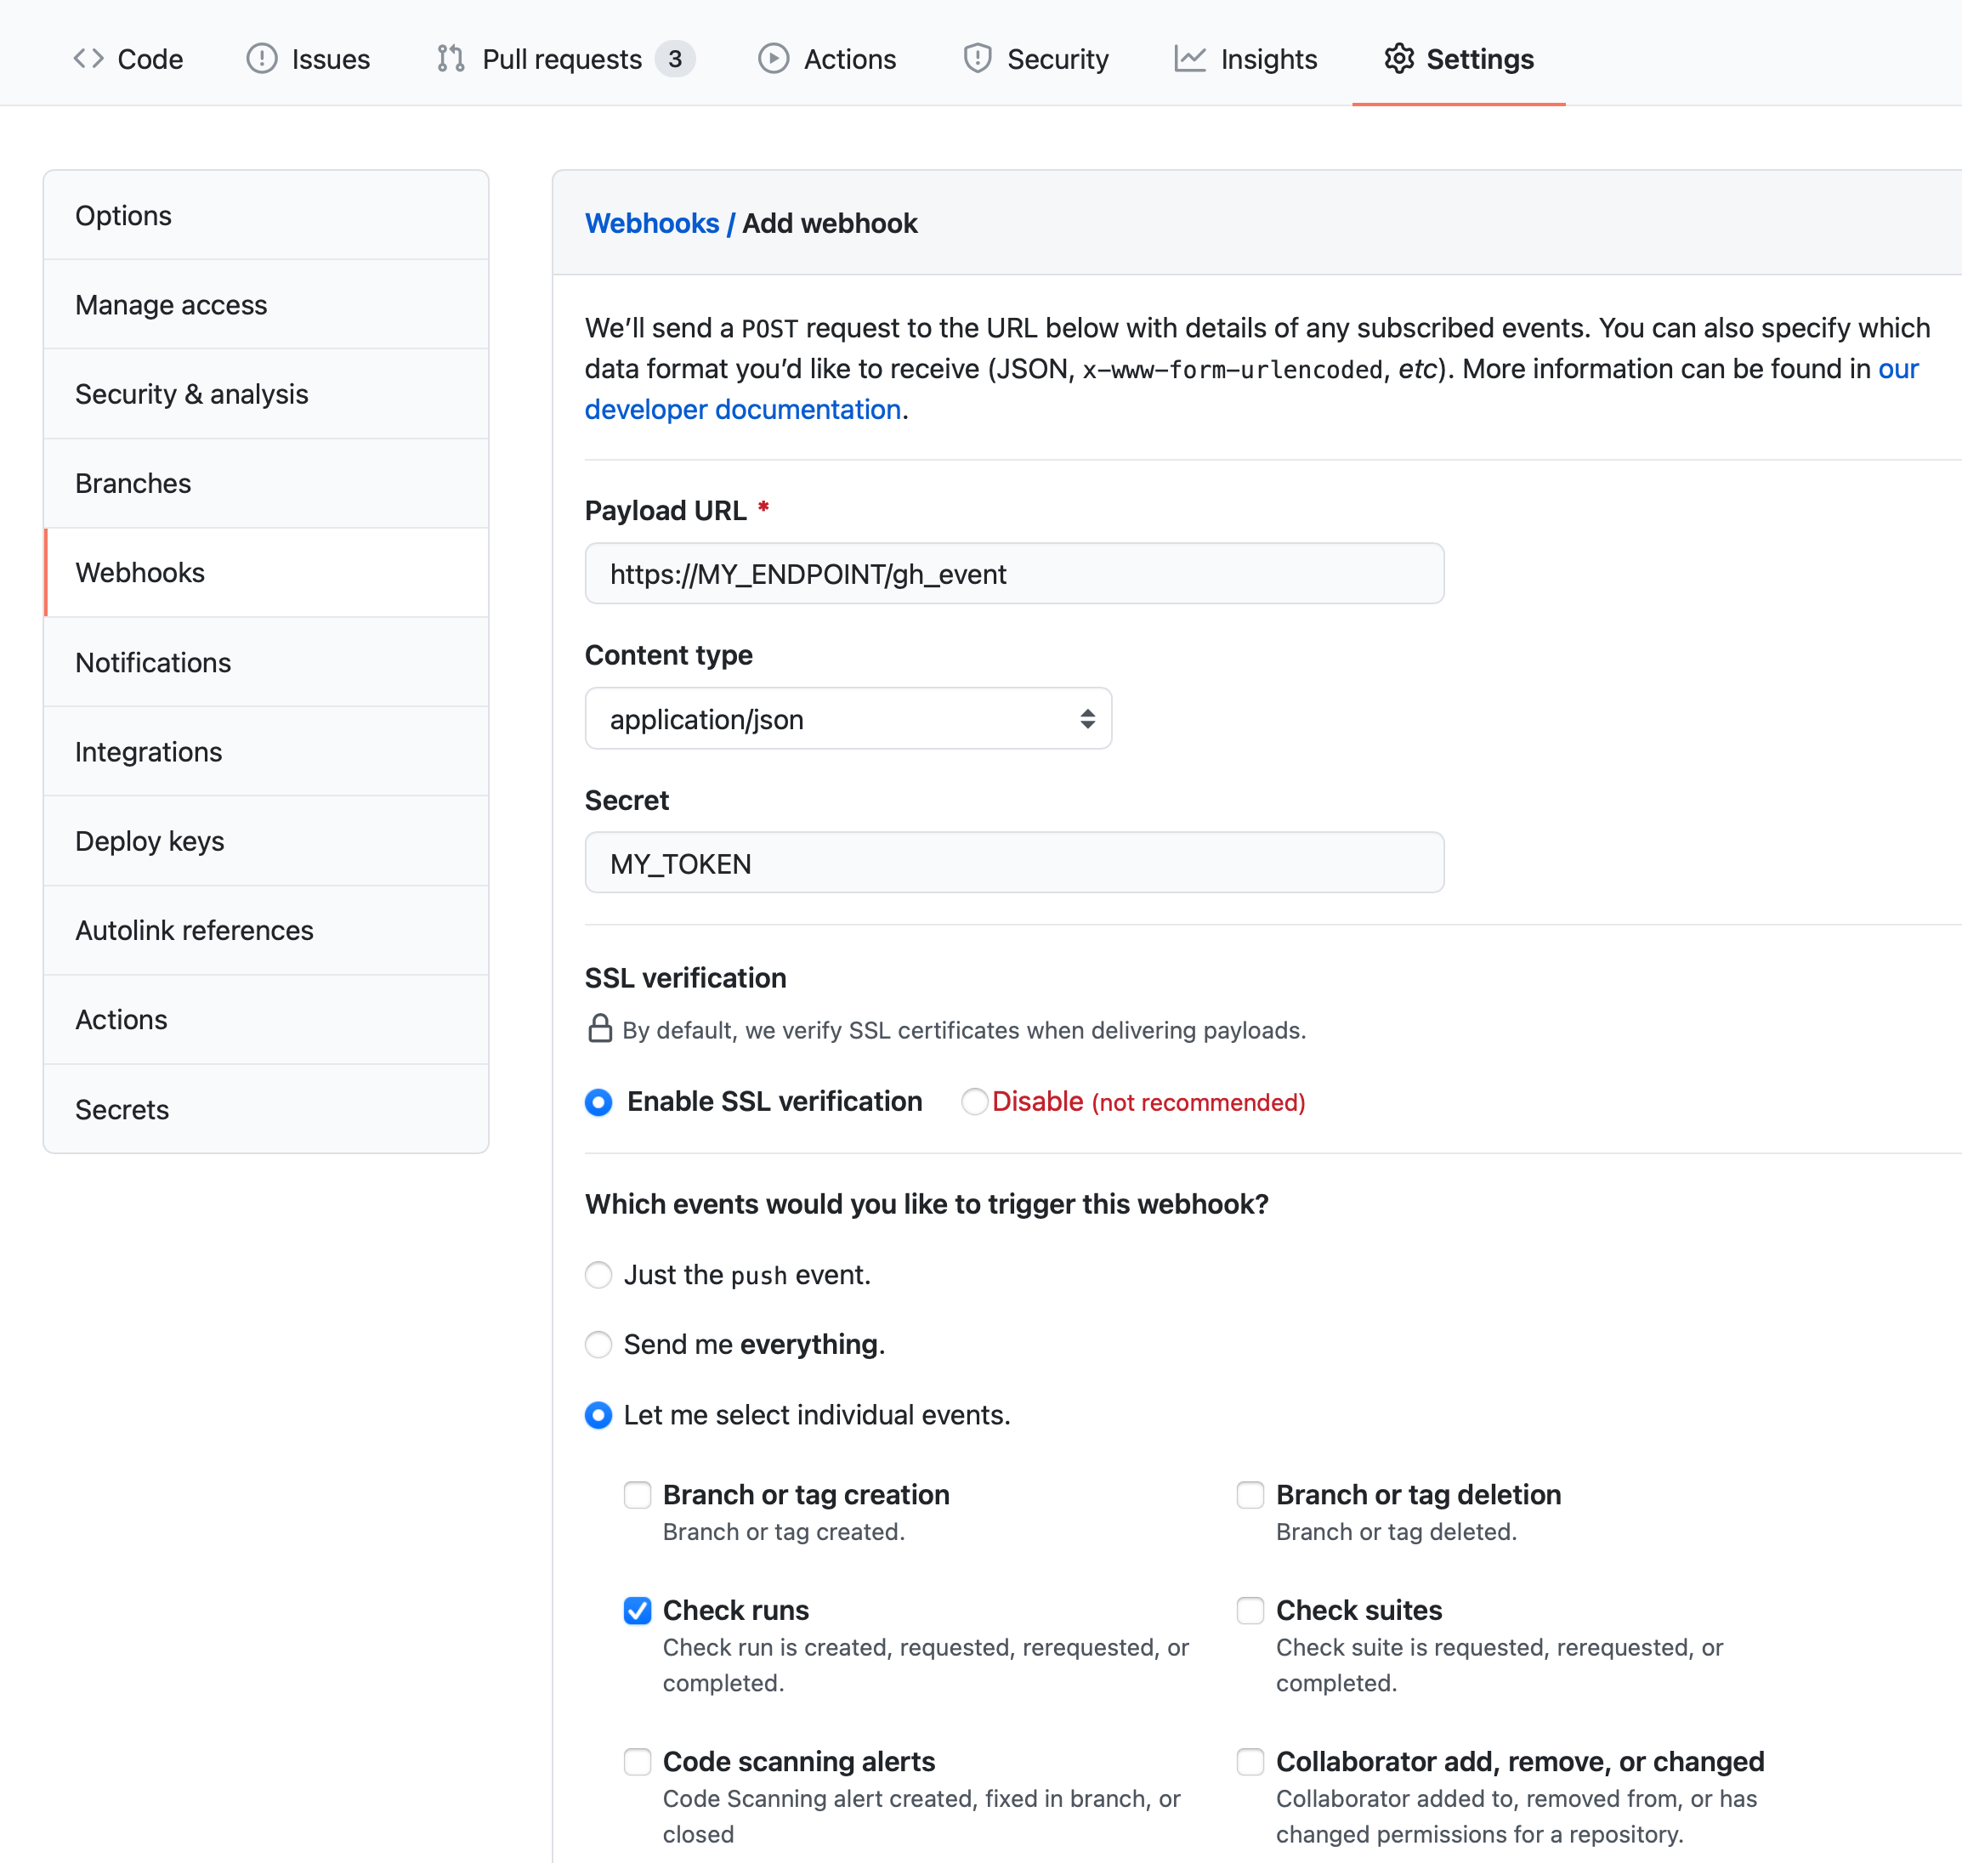Screen dimensions: 1962x1863
Task: Go to Deploy keys settings
Action: point(150,841)
